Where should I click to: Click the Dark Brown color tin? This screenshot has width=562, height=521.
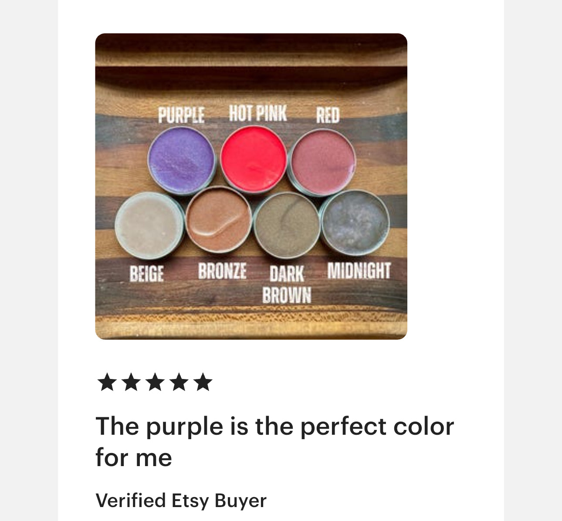click(287, 225)
